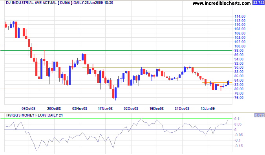The height and width of the screenshot is (155, 265).
Task: Click the 98.00 price axis label
Action: click(239, 51)
